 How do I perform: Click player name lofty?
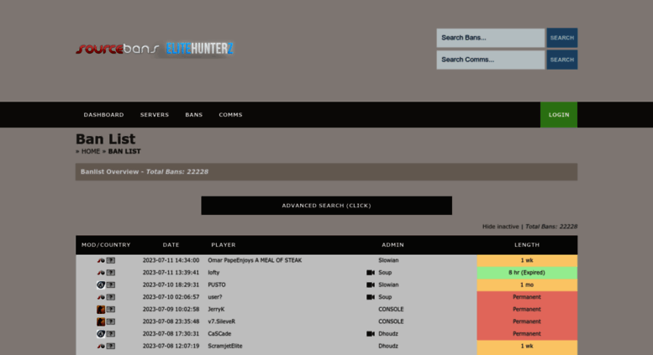coord(213,273)
